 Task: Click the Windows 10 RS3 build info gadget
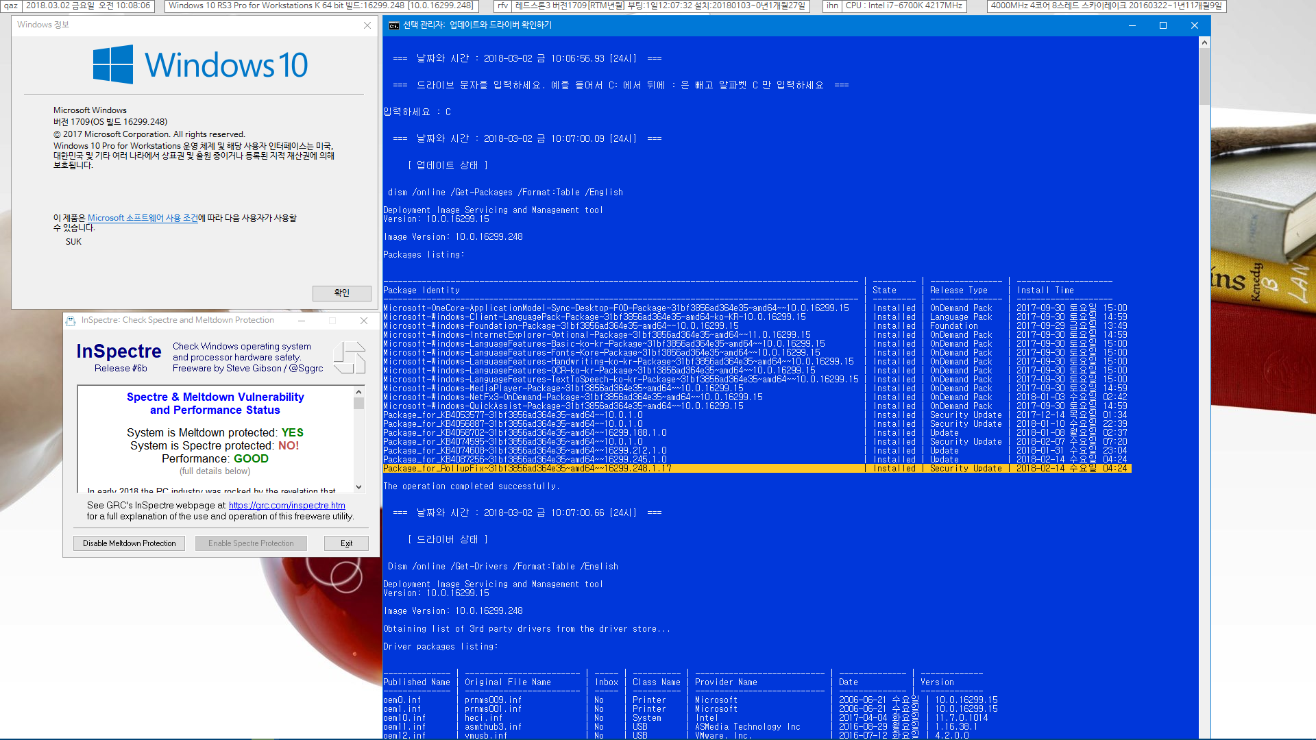coord(321,5)
